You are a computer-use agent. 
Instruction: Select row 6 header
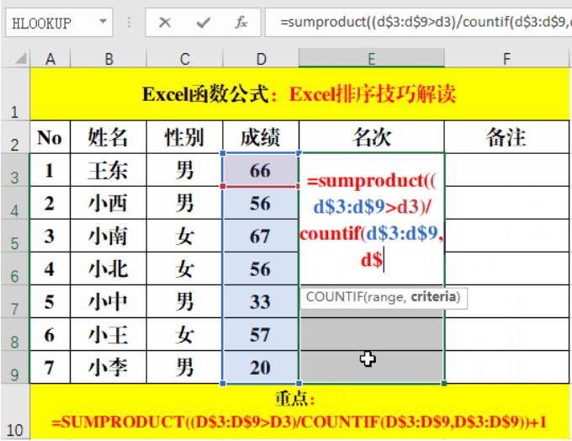pyautogui.click(x=14, y=268)
